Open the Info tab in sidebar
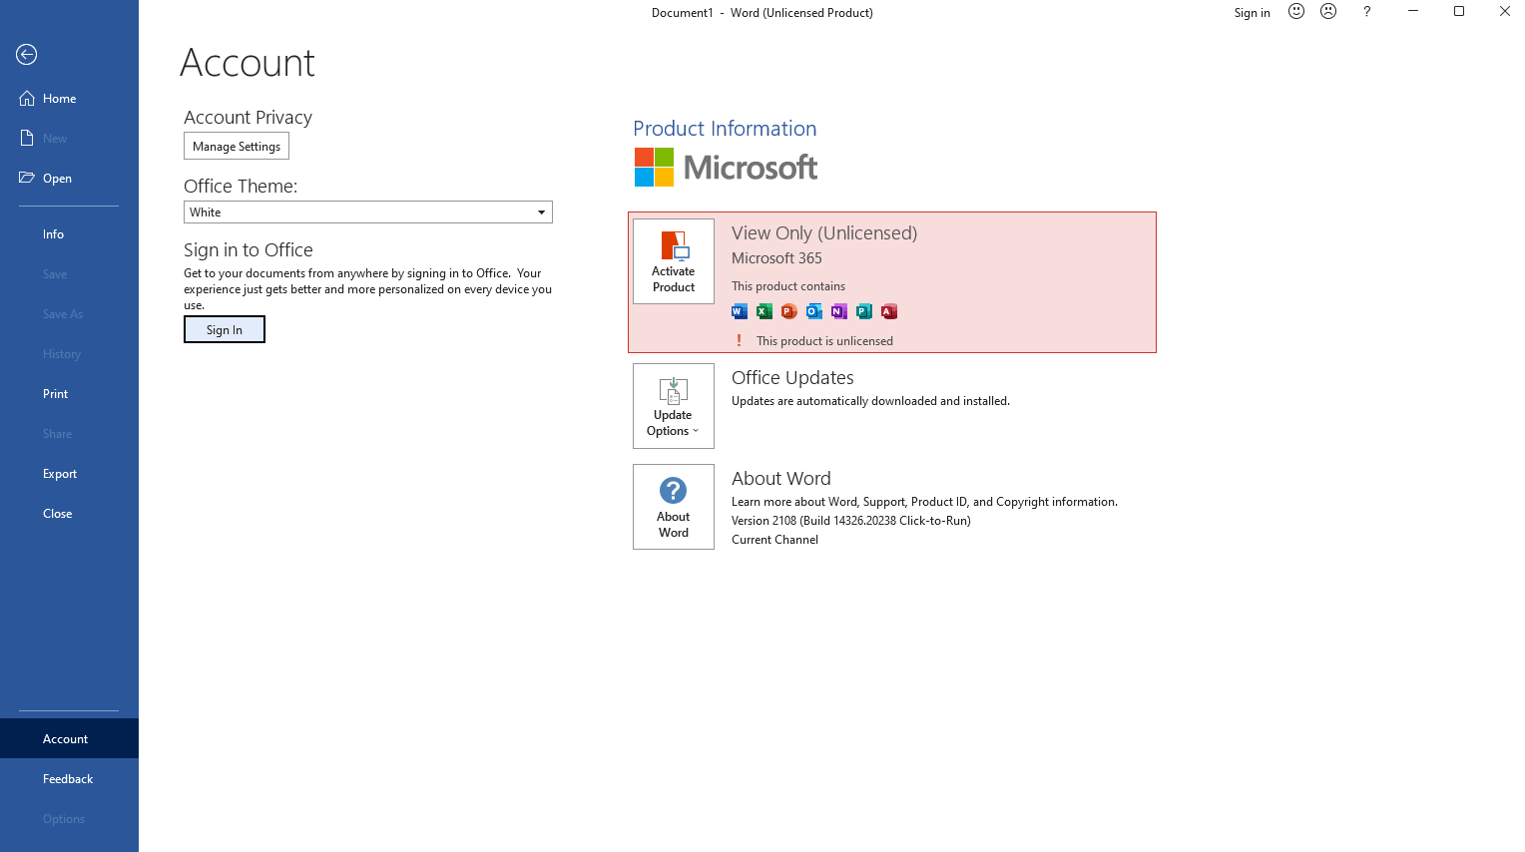 (x=69, y=234)
